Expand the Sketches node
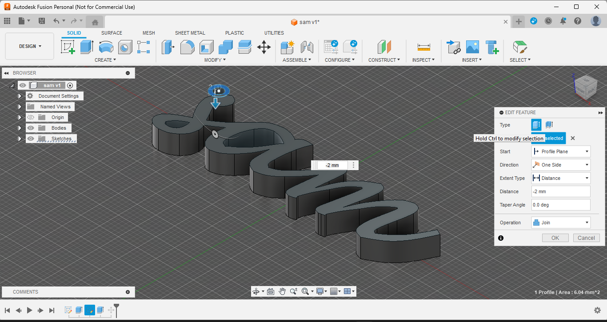Screen dimensions: 607x322 [x=20, y=139]
